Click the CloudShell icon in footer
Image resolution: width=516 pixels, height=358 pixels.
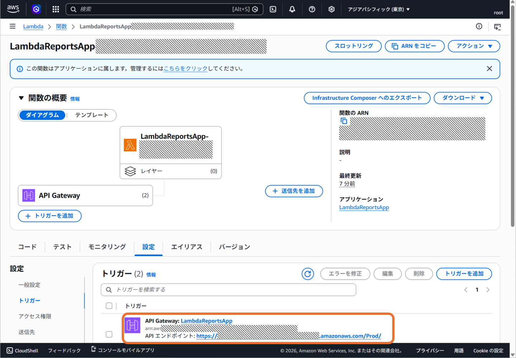point(10,350)
